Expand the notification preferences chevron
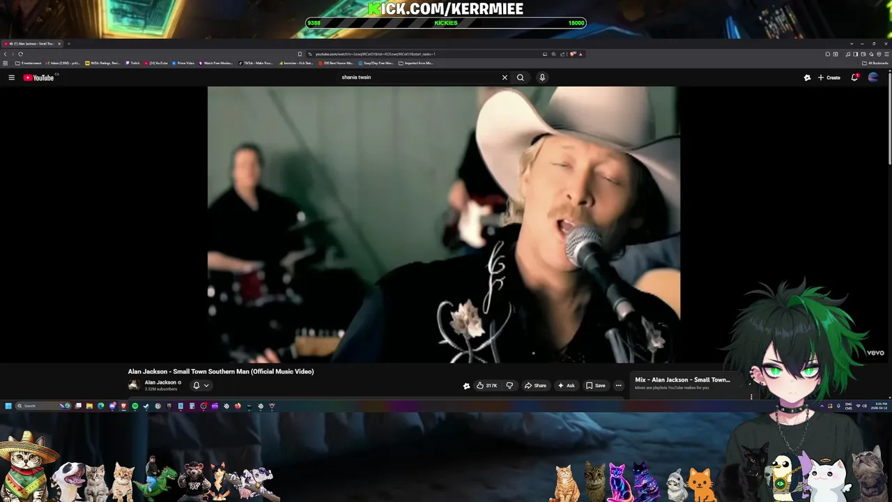 coord(206,385)
